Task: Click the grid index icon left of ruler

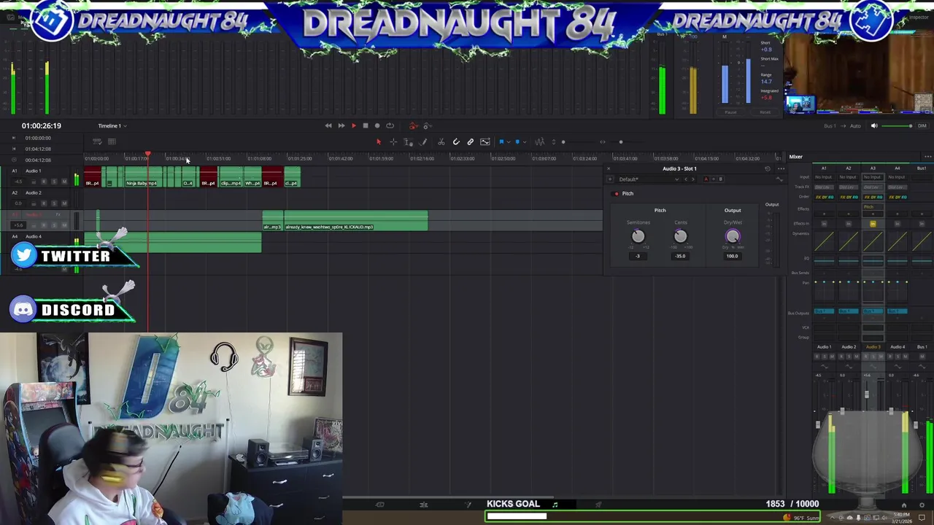Action: pos(112,141)
